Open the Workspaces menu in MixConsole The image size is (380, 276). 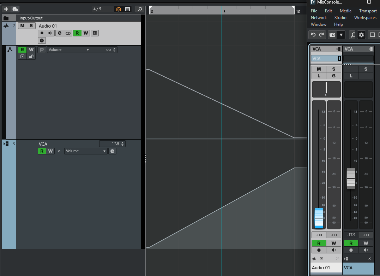tap(365, 18)
